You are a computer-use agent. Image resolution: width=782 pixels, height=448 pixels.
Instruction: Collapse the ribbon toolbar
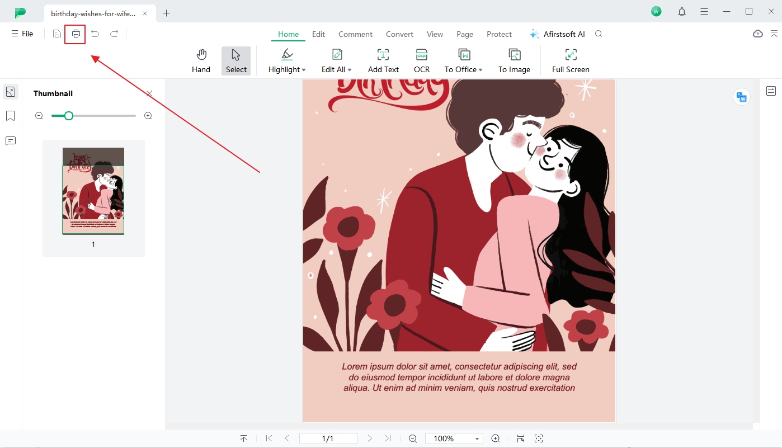tap(774, 34)
